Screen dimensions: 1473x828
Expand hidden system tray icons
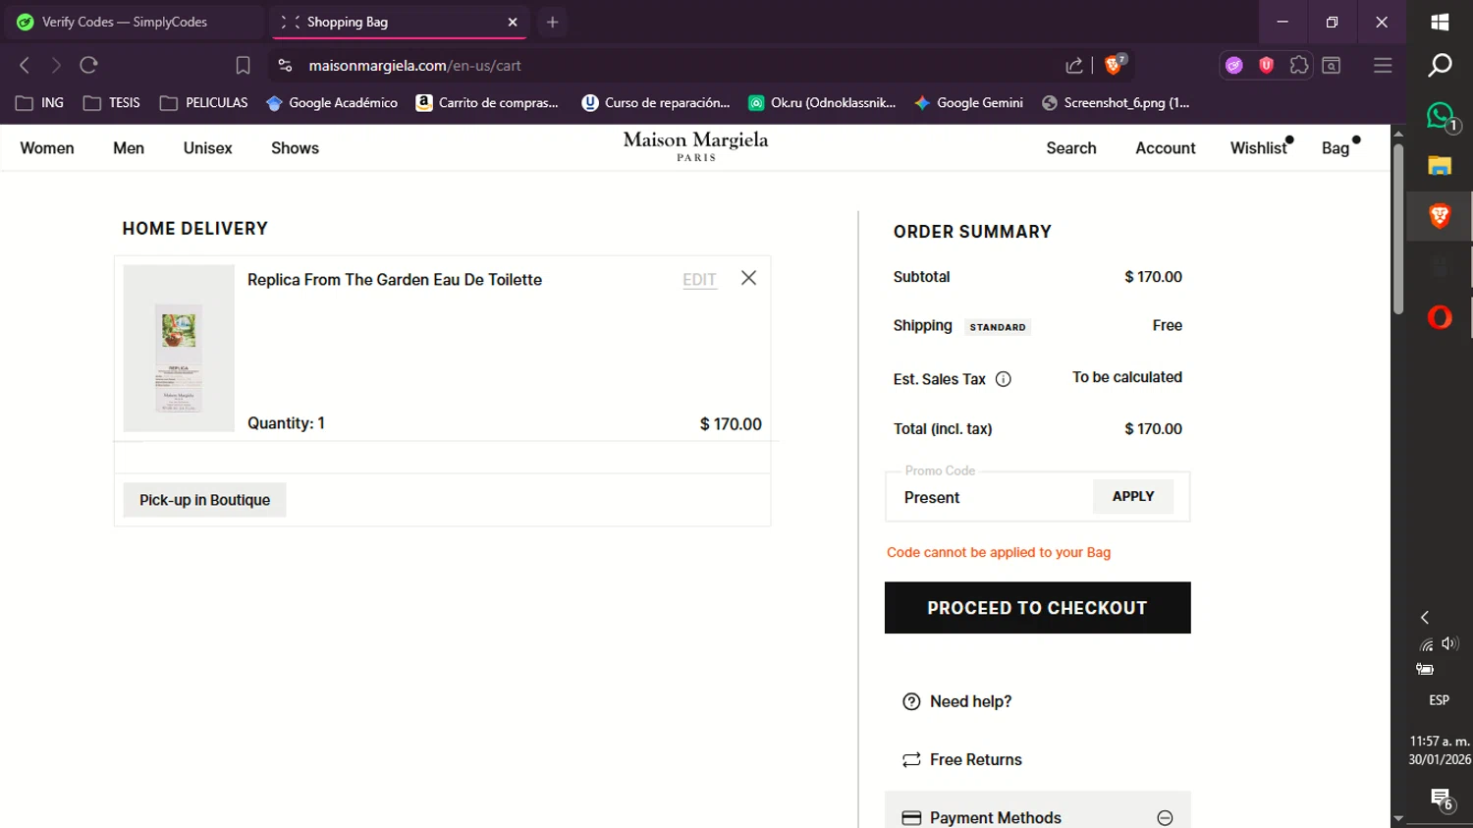[1425, 617]
